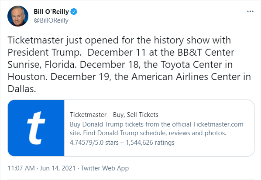Viewport: 261px width, 180px height.
Task: Click the @BillOReilly handle
Action: 51,20
